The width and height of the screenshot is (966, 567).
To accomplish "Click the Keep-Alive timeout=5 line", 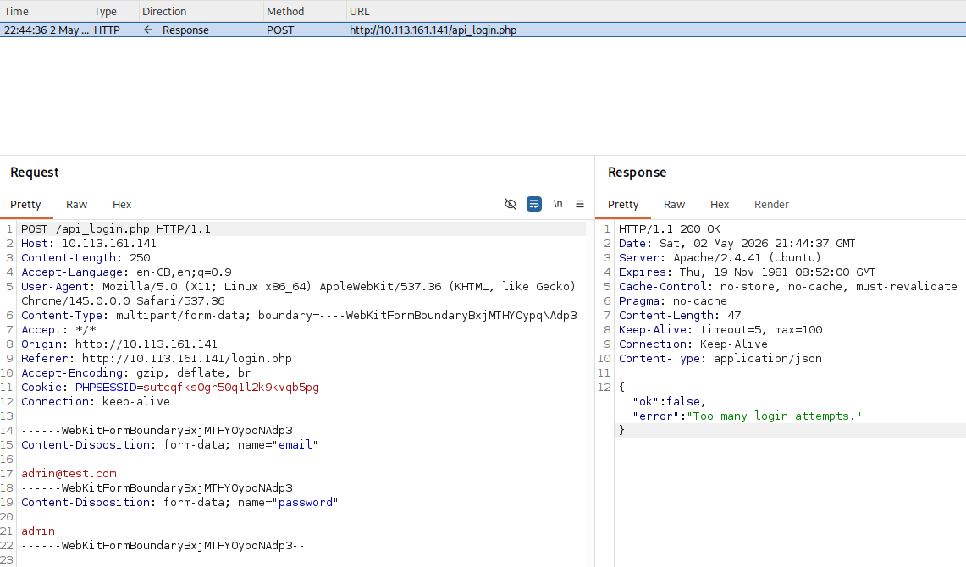I will click(x=720, y=329).
